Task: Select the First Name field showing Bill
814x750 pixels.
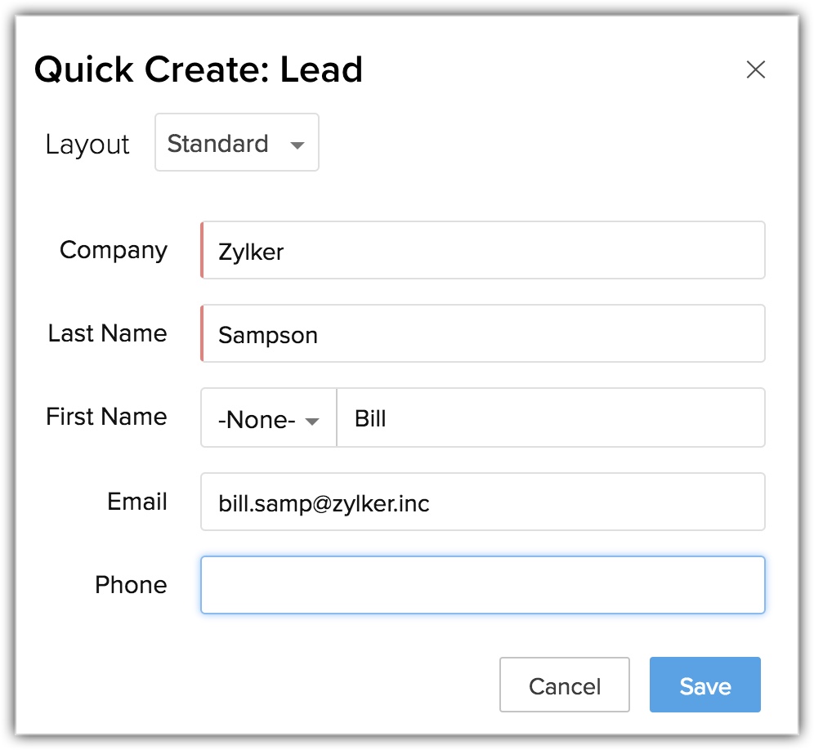Action: (550, 418)
